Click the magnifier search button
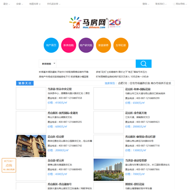 tap(144, 64)
